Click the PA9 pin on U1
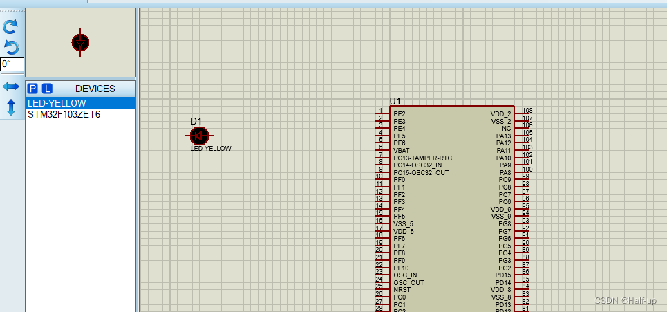Screen dimensions: 667x312 coord(505,165)
